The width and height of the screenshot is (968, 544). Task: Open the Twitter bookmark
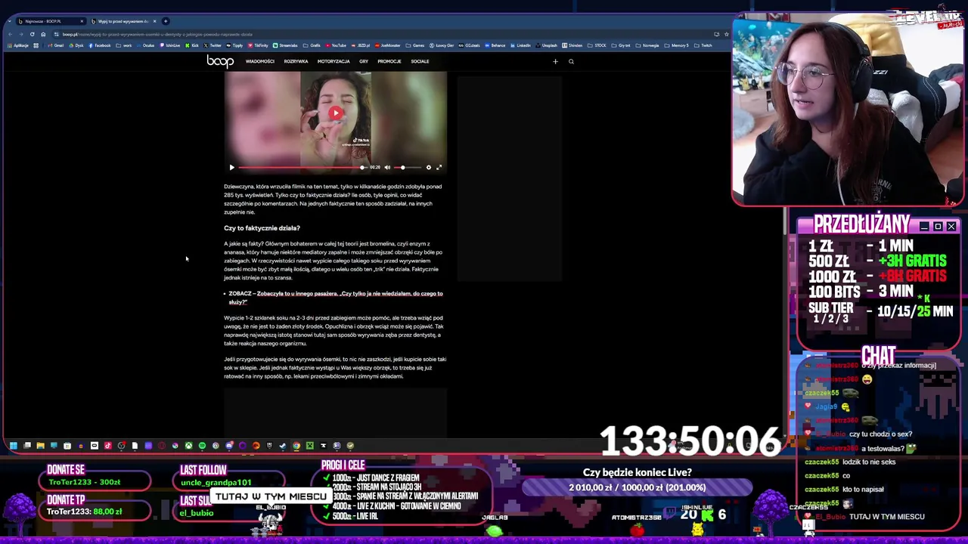[x=212, y=45]
